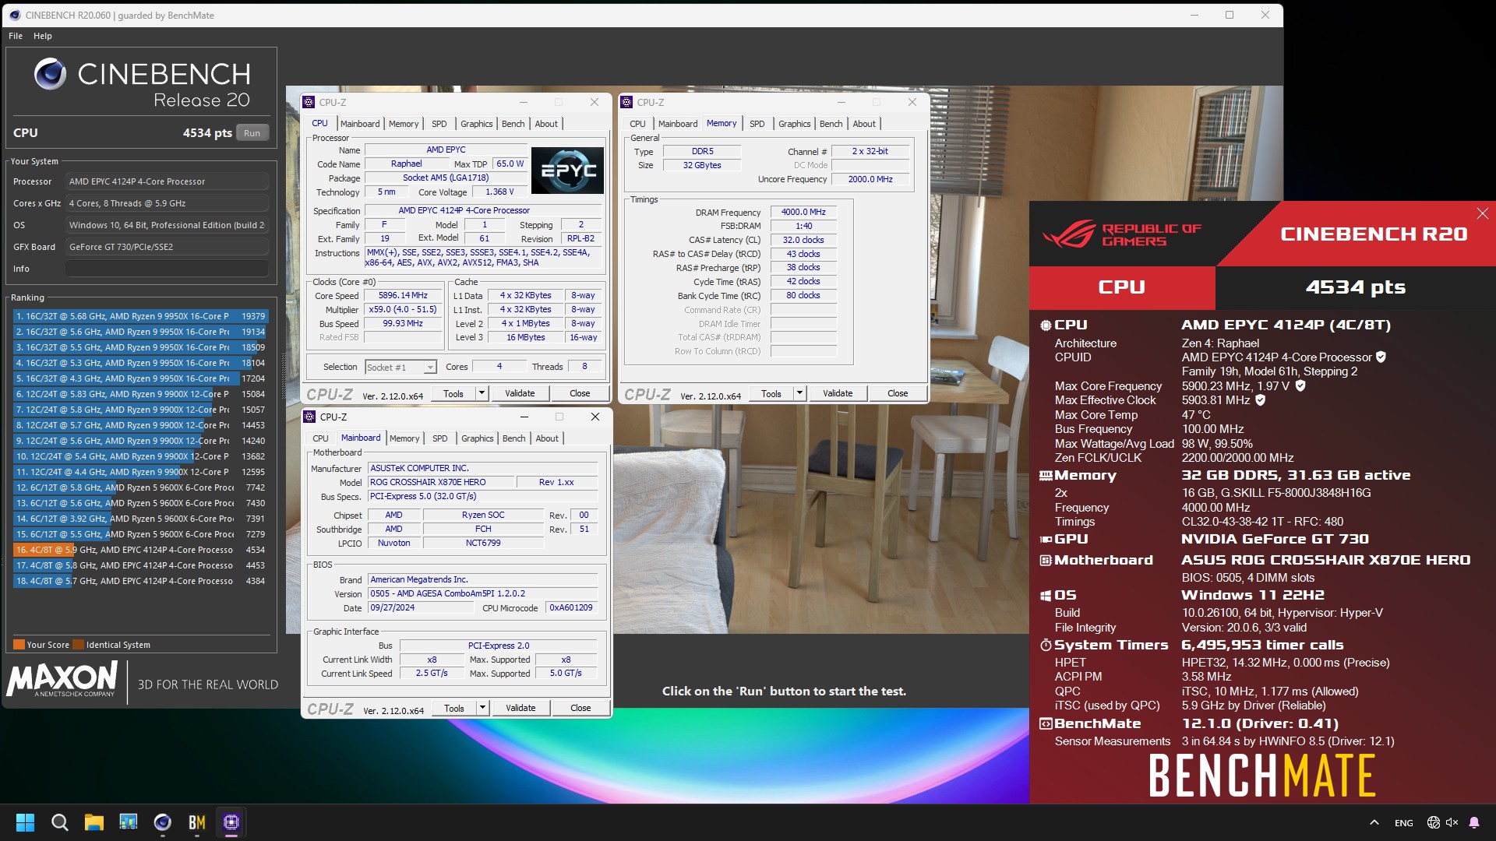
Task: Select highlighted ranking row 16 scoring 4534
Action: [x=140, y=550]
